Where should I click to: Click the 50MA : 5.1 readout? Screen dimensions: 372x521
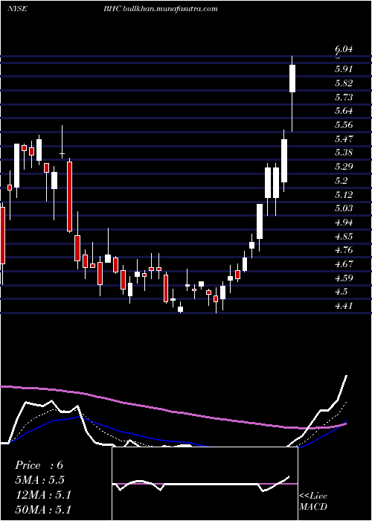pyautogui.click(x=43, y=509)
